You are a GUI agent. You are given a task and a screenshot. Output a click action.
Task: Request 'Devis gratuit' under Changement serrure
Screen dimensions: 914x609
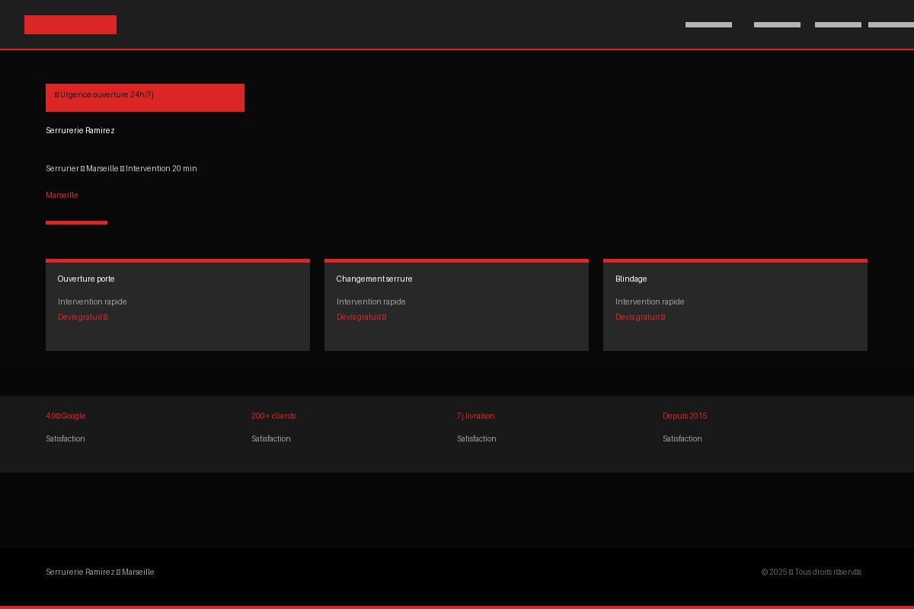(x=361, y=317)
